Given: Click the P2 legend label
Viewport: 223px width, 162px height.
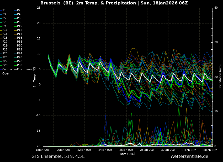Looking at the screenshot, I should pos(19,10).
